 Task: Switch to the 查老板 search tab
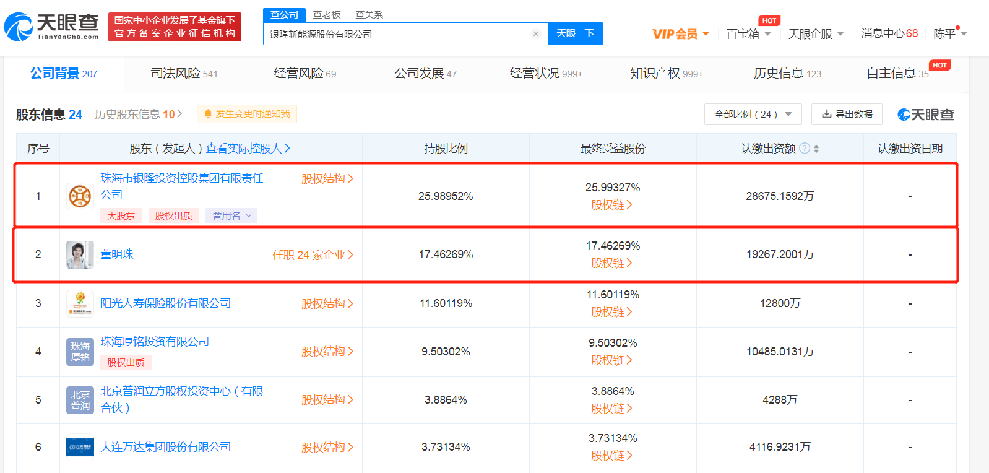coord(327,14)
